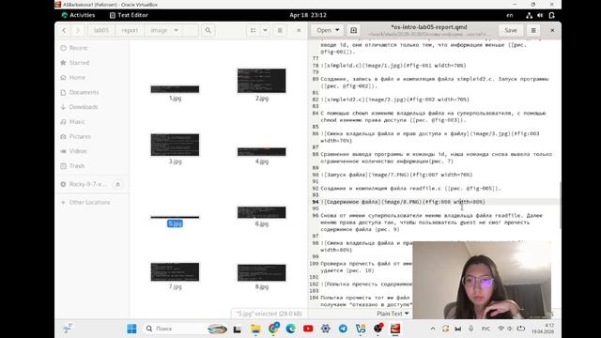Open the clock and calendar showing Apr 18 23:12

[x=308, y=15]
